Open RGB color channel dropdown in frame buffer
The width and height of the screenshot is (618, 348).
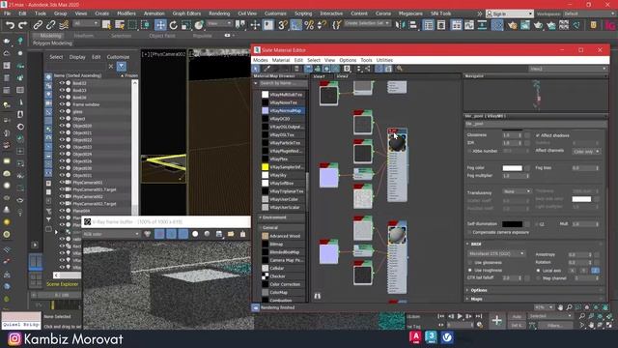coord(112,234)
